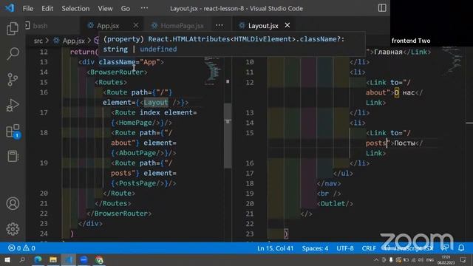This screenshot has width=473, height=266.
Task: Change indentation via Spaces: 4
Action: [x=315, y=248]
